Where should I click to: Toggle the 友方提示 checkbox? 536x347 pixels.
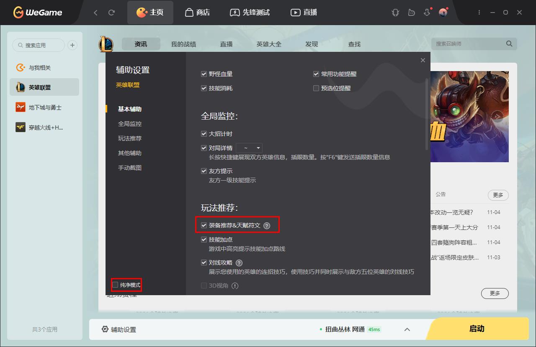coord(204,171)
